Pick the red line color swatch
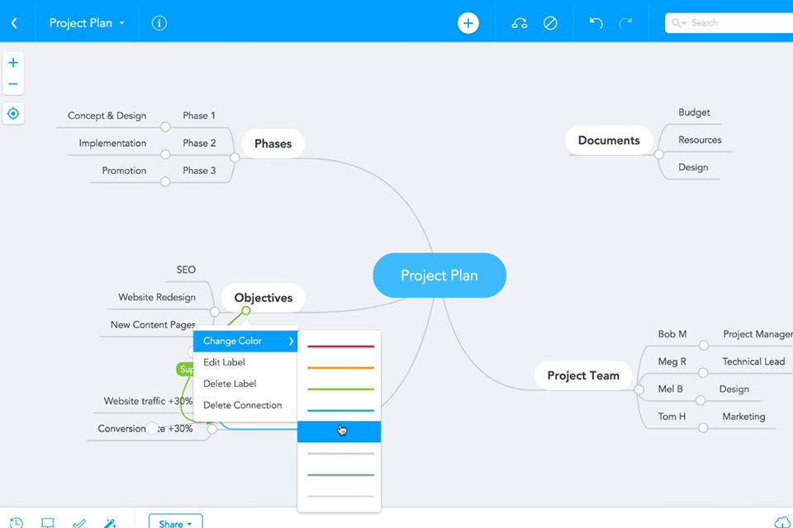This screenshot has height=528, width=793. (x=340, y=346)
